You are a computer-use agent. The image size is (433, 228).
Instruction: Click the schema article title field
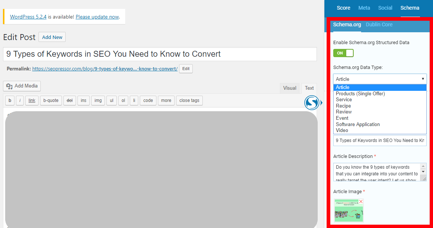coord(380,140)
